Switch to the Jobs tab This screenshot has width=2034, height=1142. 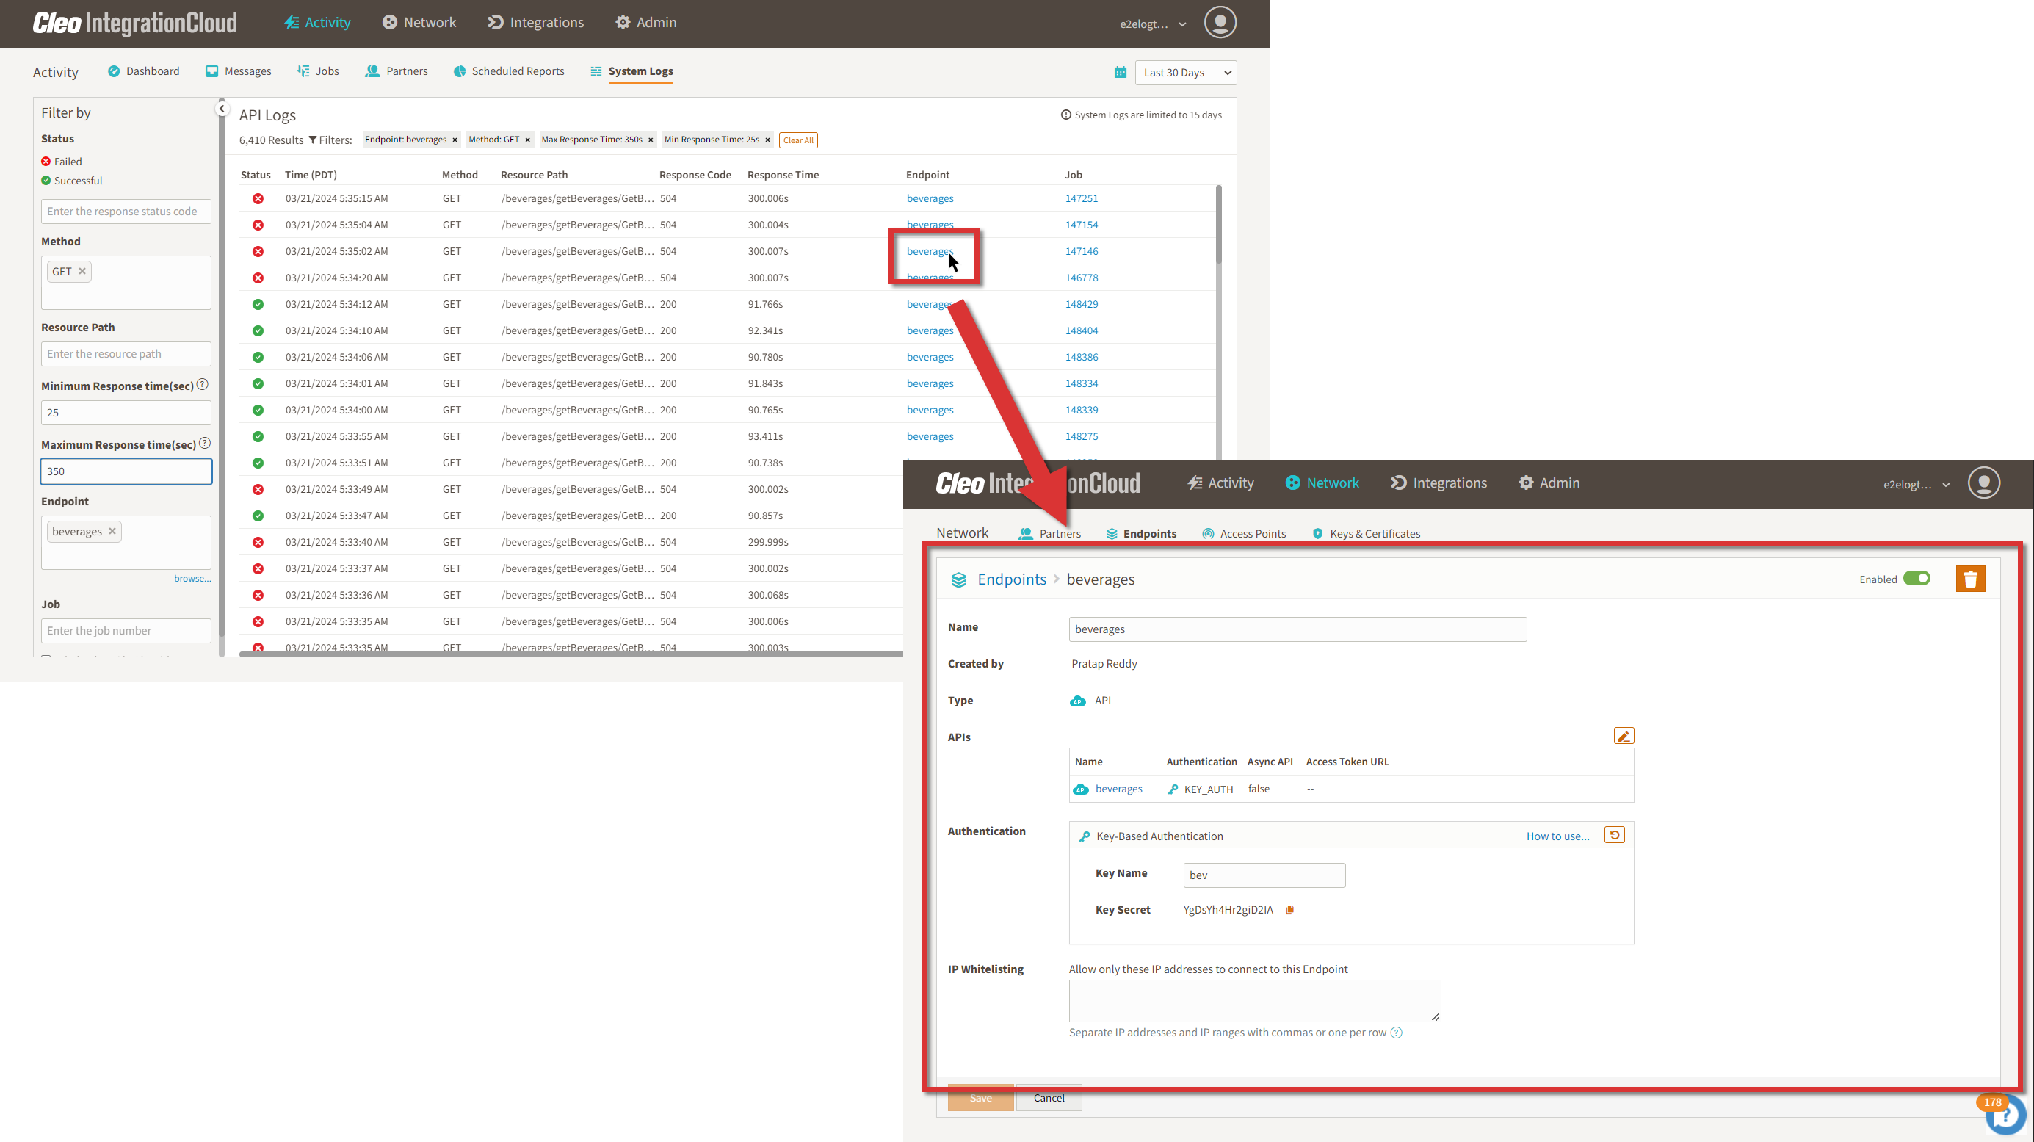[318, 71]
